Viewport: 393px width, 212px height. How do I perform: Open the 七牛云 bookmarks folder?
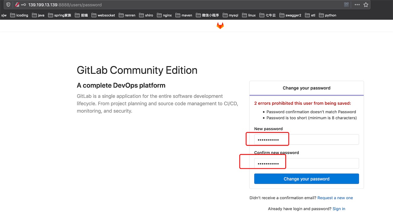pyautogui.click(x=267, y=15)
